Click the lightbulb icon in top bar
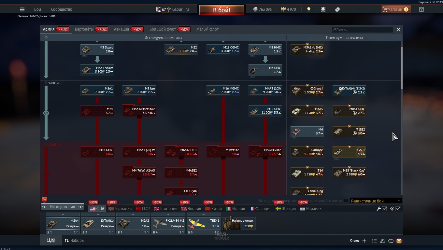Screen dimensions: 443x250 (309, 9)
